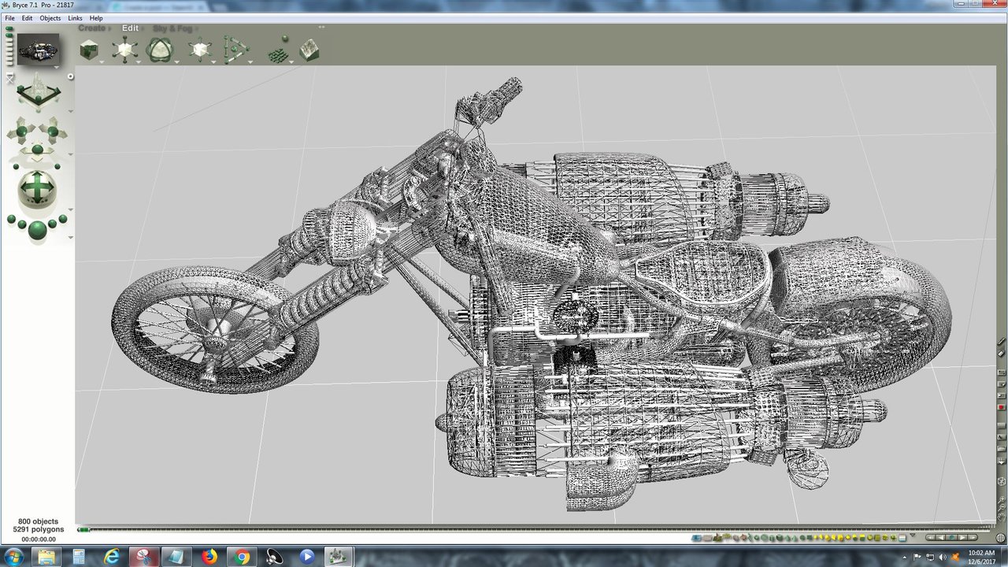Click the right camera cross control
1008x567 pixels.
[53, 132]
